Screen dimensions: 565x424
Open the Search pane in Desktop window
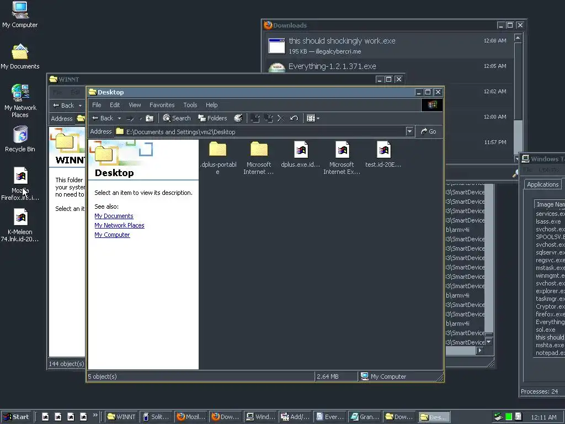pos(177,118)
